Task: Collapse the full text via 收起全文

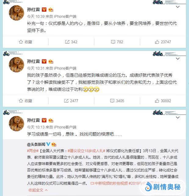Action: 38,190
